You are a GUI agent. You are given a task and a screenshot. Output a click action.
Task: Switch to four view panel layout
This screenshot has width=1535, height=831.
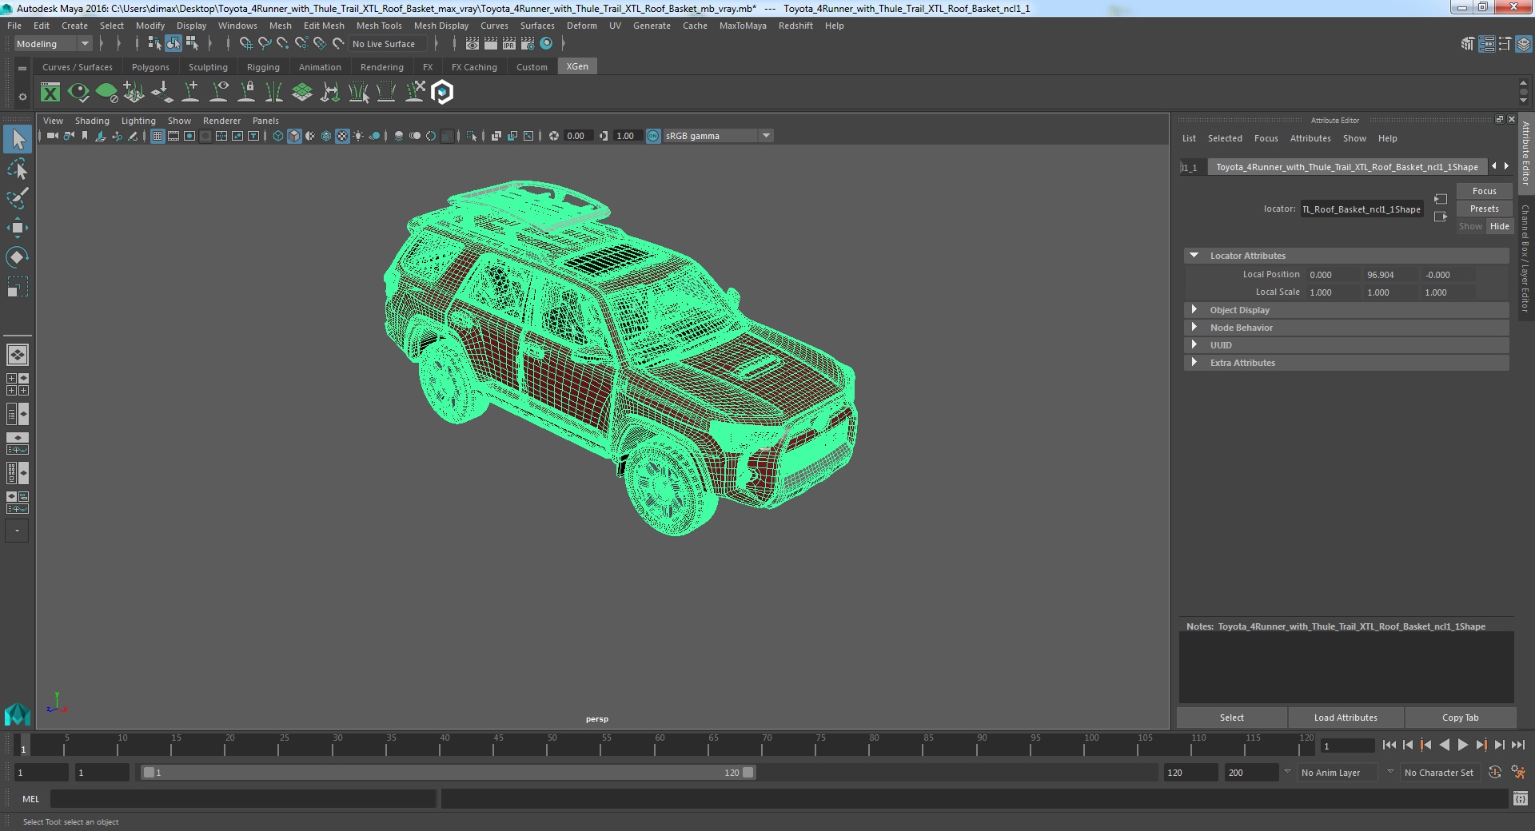click(x=18, y=384)
